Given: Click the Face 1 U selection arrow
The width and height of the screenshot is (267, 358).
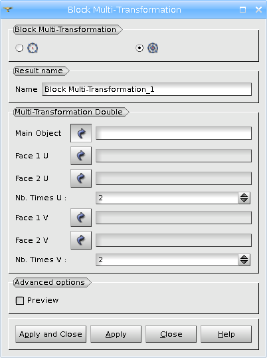Looking at the screenshot, I should tap(81, 156).
